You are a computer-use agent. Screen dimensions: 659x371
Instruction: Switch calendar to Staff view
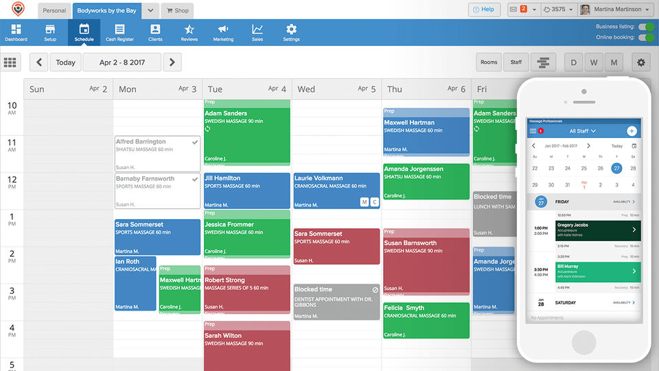click(516, 63)
